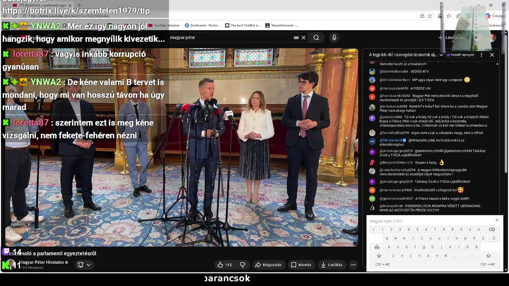
Task: Dislike the video with thumbs down
Action: click(x=243, y=265)
